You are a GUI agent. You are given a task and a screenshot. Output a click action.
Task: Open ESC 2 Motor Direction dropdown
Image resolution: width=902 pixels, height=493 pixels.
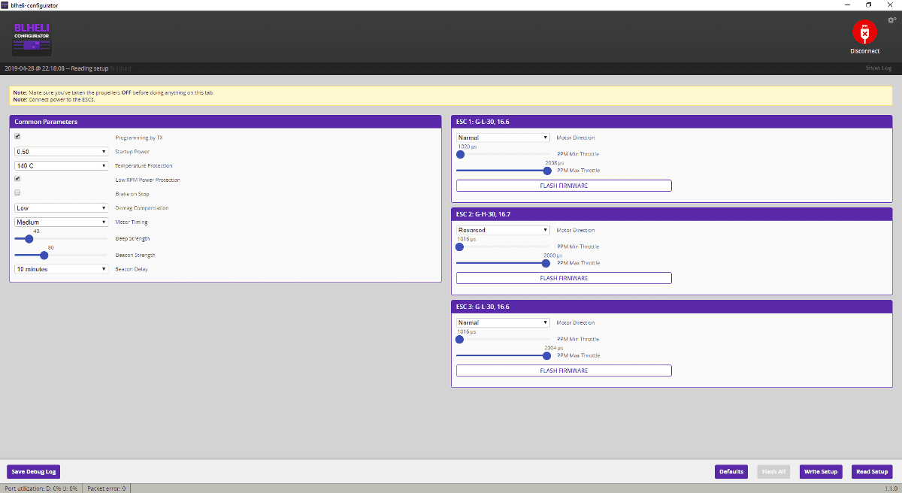503,230
